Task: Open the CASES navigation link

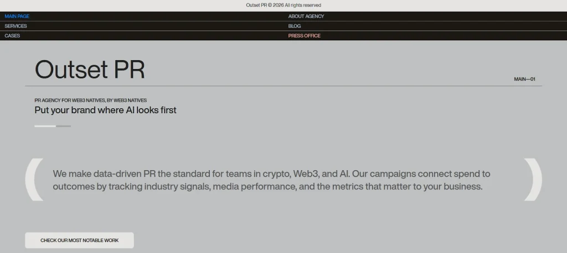Action: pyautogui.click(x=12, y=36)
